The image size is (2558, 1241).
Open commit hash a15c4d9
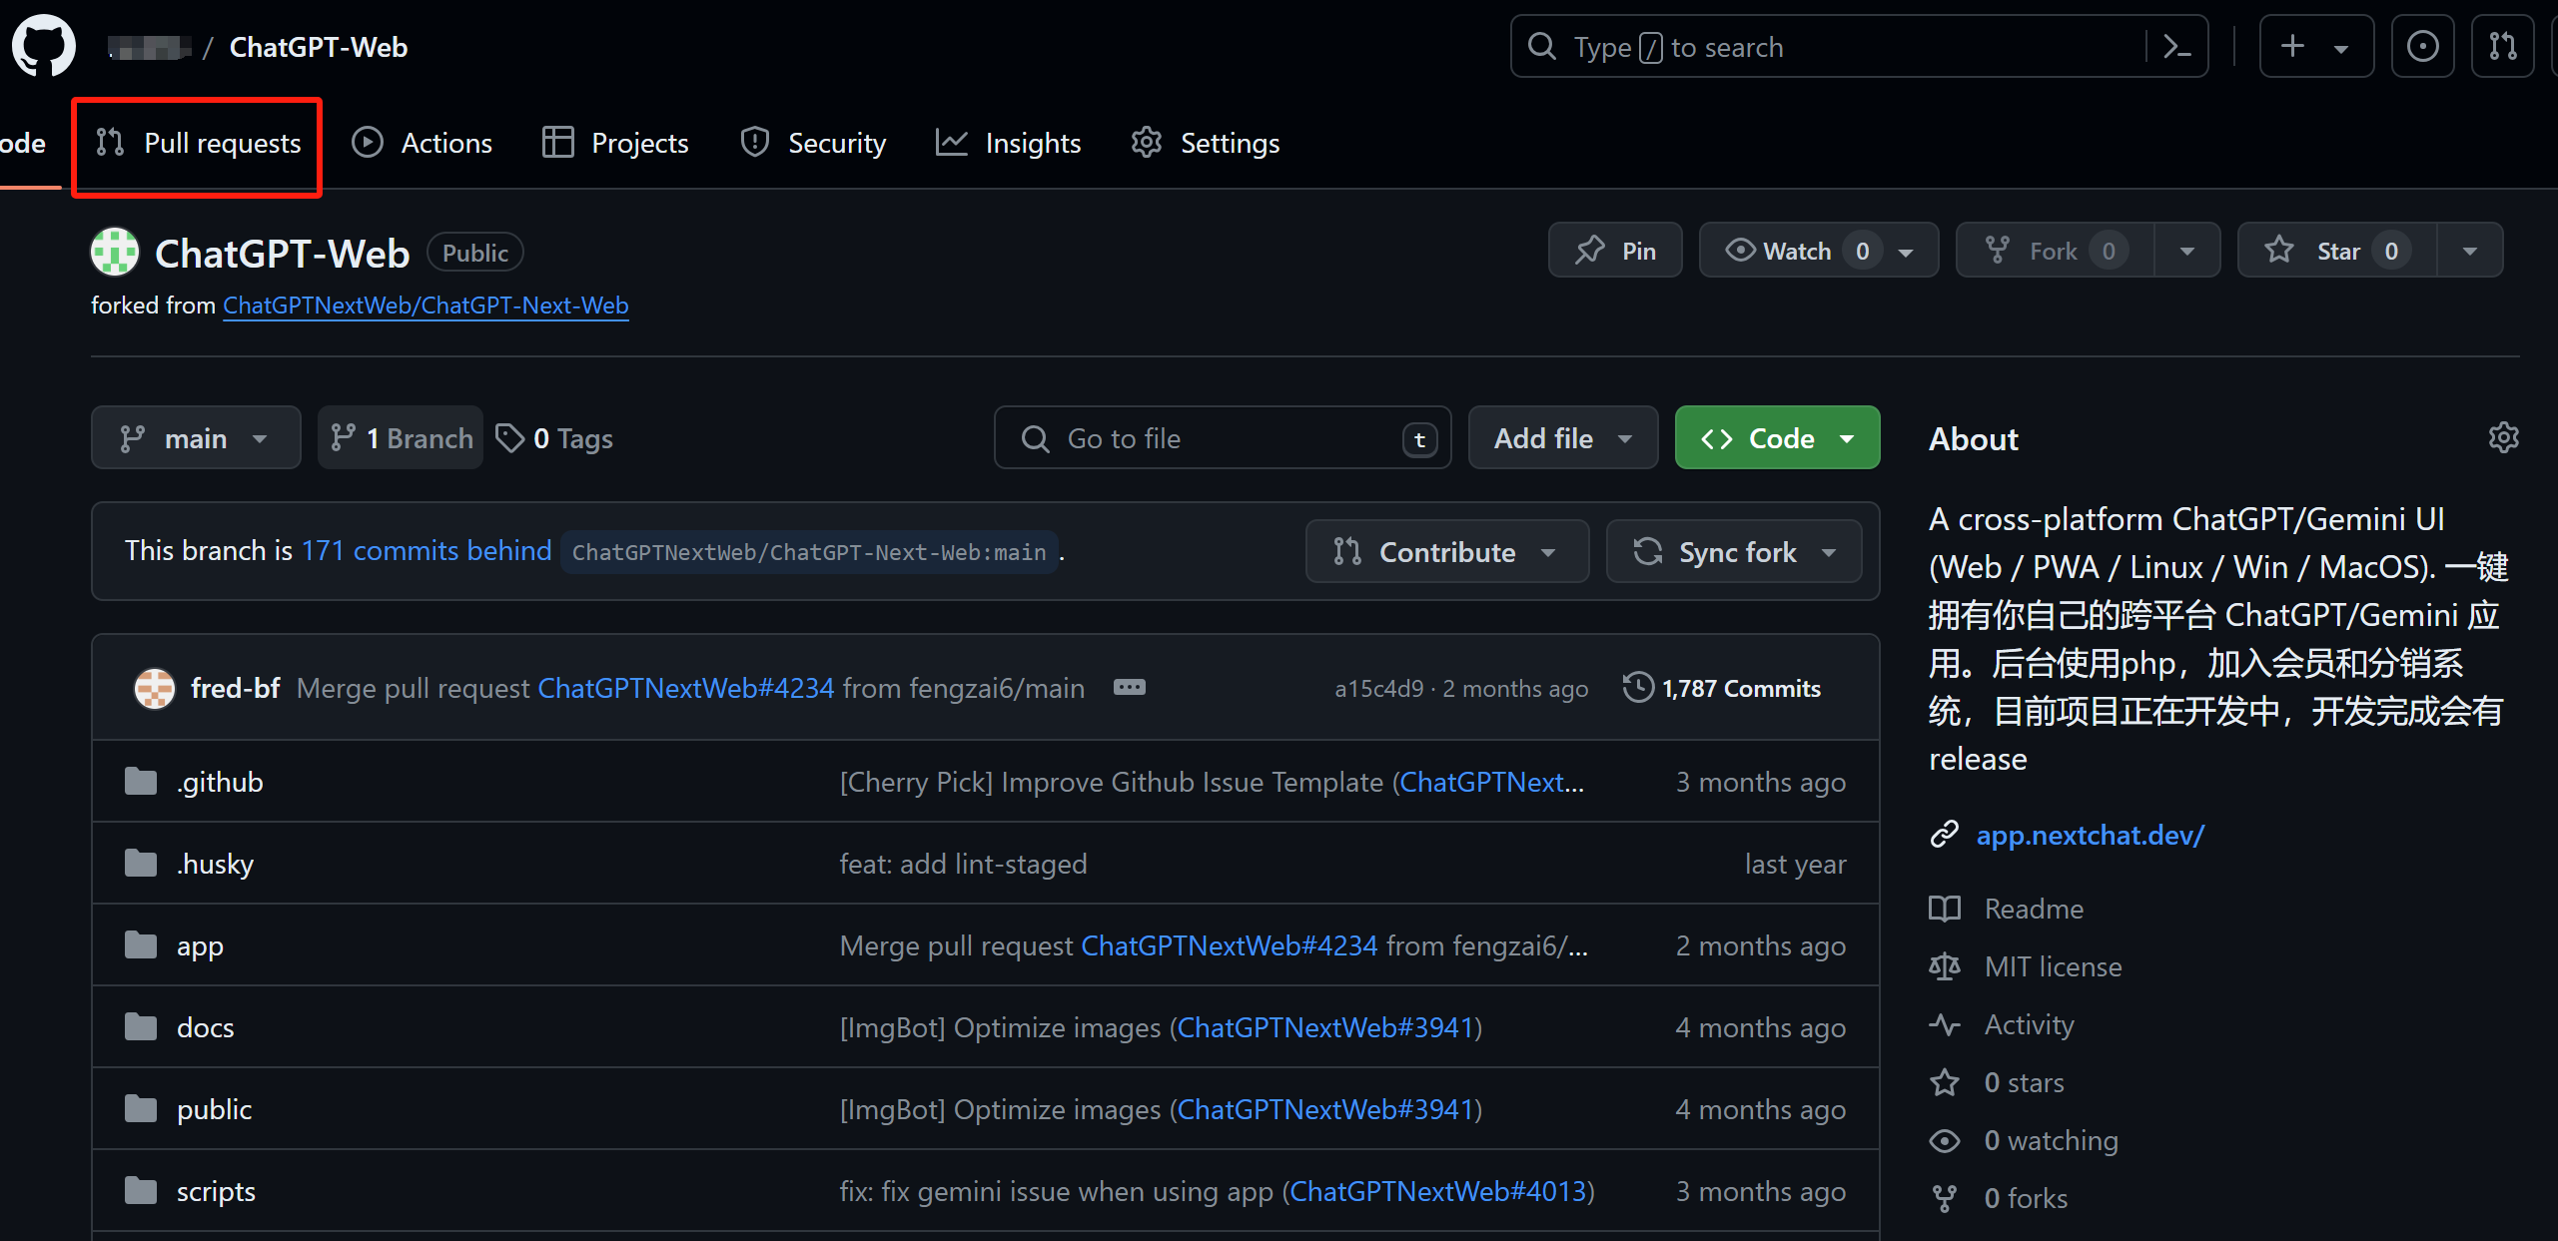tap(1378, 688)
